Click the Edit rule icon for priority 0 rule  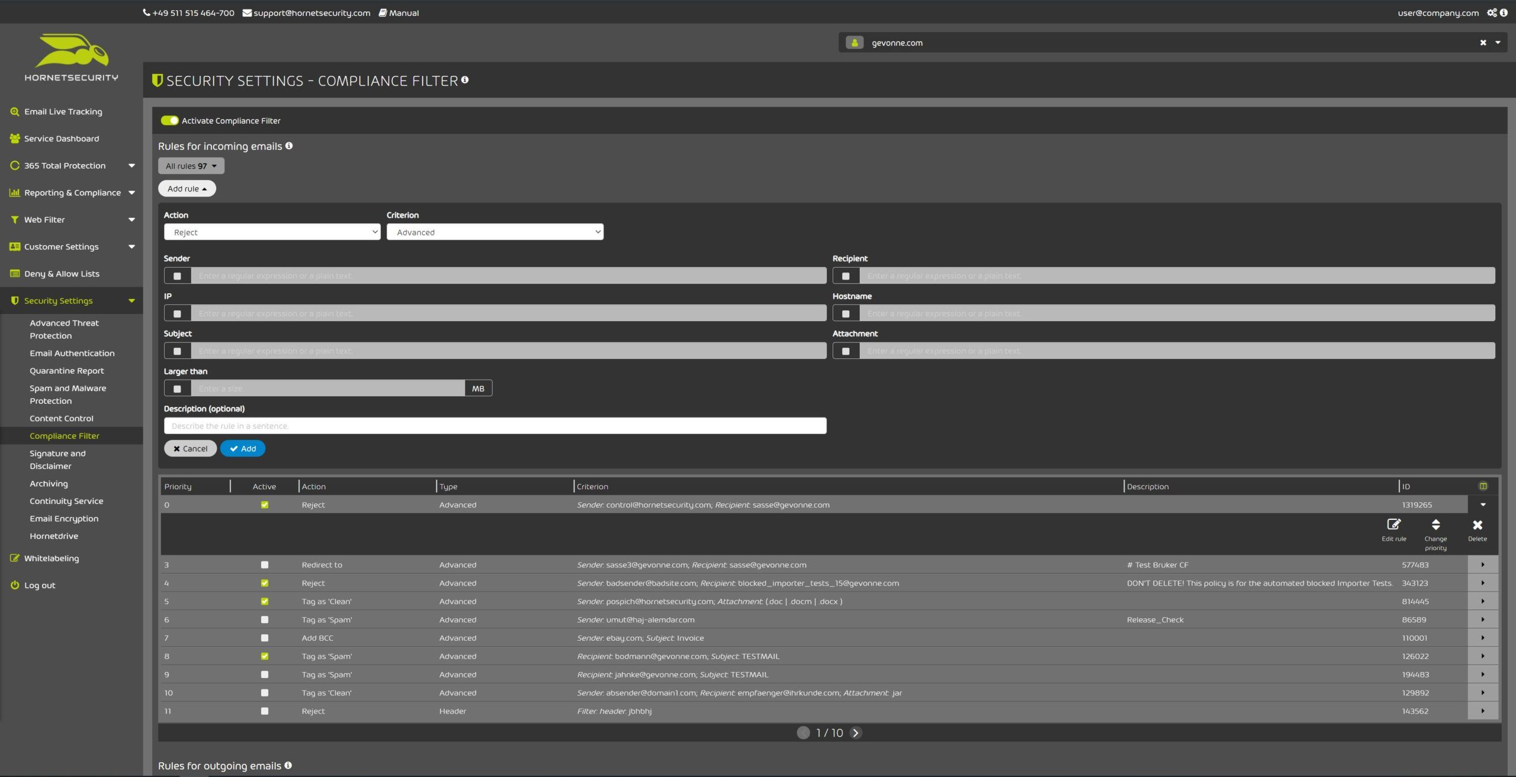(x=1394, y=525)
